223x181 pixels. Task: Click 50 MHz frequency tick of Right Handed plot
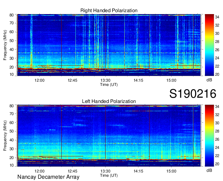11,41
